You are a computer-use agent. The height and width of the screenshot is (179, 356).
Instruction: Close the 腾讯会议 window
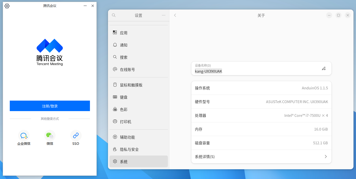(93, 6)
